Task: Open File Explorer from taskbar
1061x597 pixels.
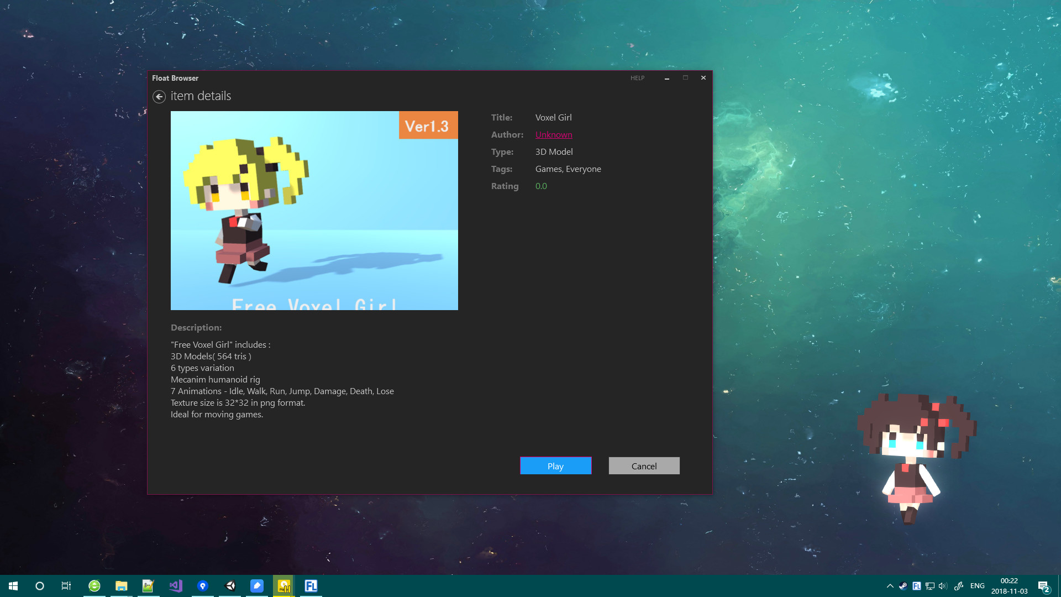Action: 122,586
